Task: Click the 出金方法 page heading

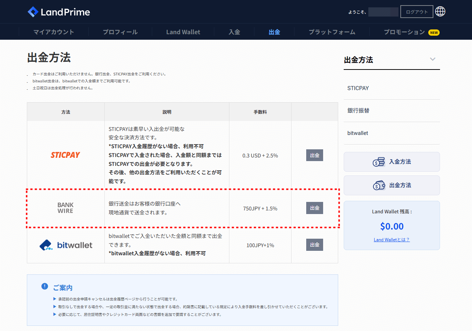Action: 49,57
